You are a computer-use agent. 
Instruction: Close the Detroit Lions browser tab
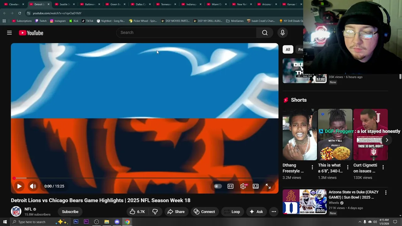[48, 4]
